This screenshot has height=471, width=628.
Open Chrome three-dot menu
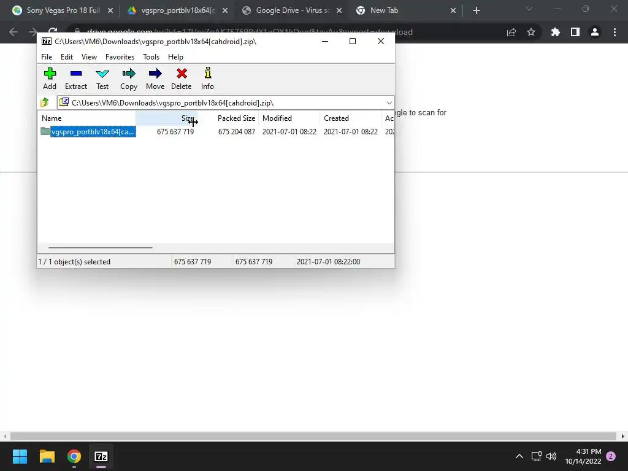pyautogui.click(x=615, y=32)
